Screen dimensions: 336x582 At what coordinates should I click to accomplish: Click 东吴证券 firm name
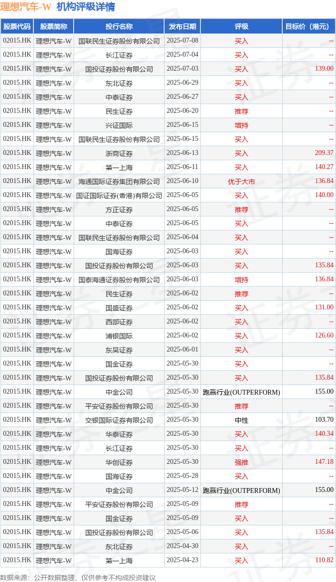(119, 350)
